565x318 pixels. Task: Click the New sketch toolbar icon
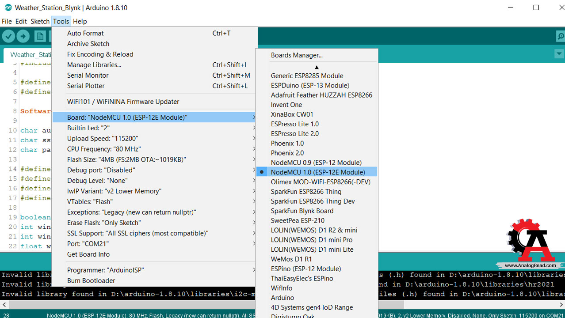40,37
